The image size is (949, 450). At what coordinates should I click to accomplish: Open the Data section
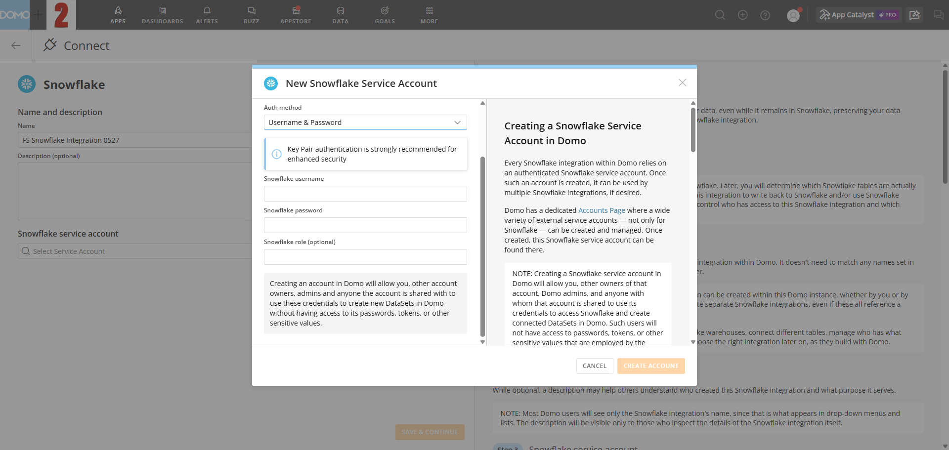(340, 15)
